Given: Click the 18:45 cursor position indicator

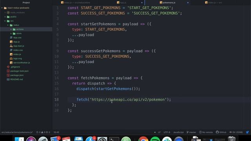Looking at the screenshot, I should click(56, 132).
